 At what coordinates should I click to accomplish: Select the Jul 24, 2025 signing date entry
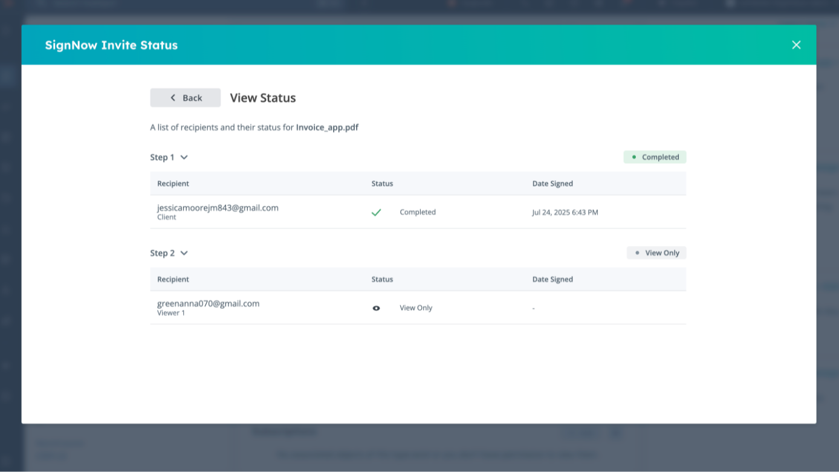coord(565,212)
